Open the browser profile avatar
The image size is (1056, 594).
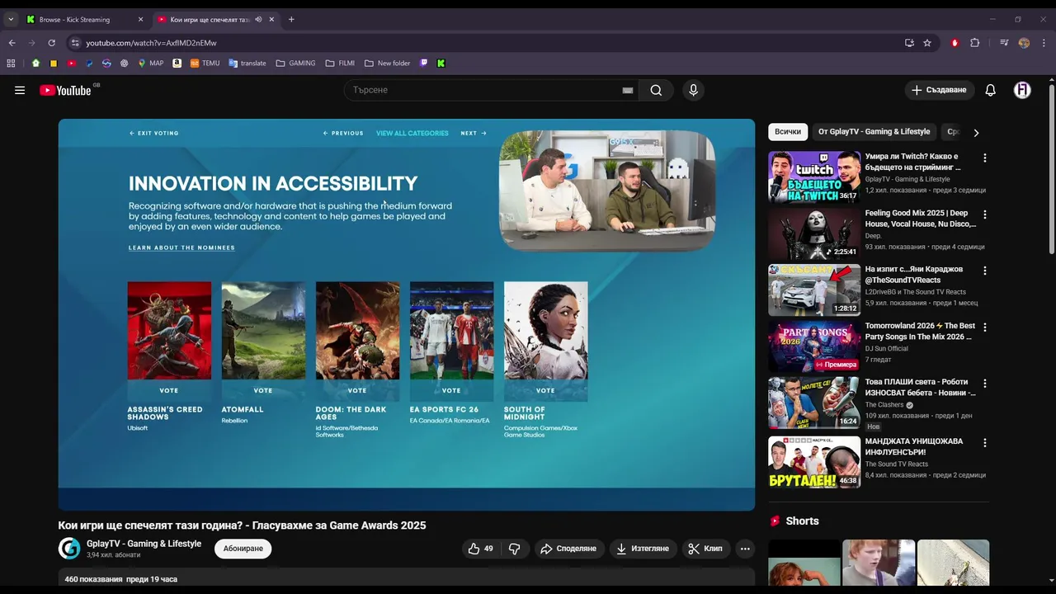pyautogui.click(x=1024, y=43)
